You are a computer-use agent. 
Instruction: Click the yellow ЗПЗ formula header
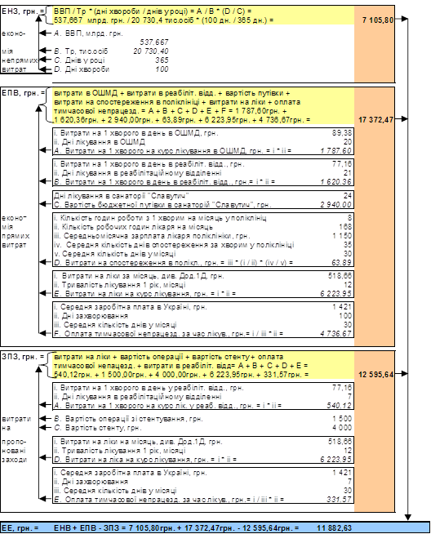(203, 366)
